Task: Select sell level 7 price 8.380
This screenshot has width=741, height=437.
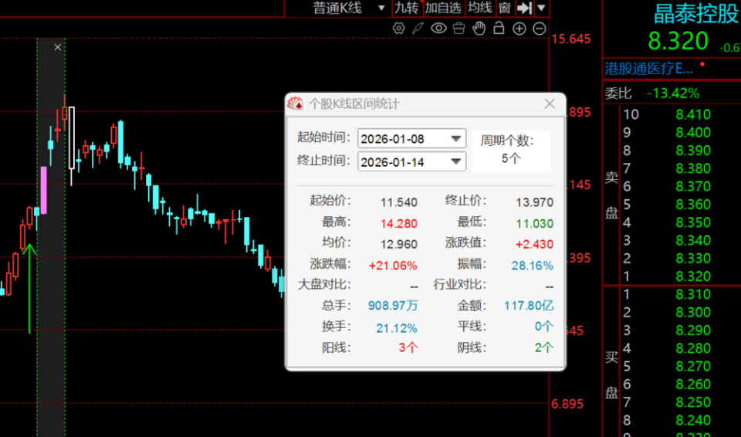Action: pos(693,168)
